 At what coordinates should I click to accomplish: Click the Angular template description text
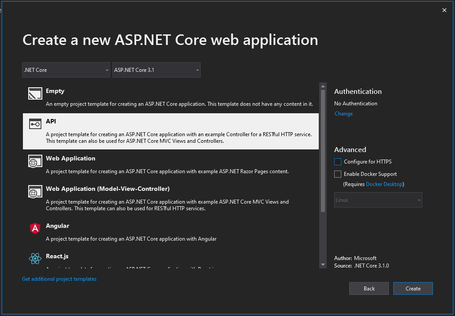pos(131,239)
